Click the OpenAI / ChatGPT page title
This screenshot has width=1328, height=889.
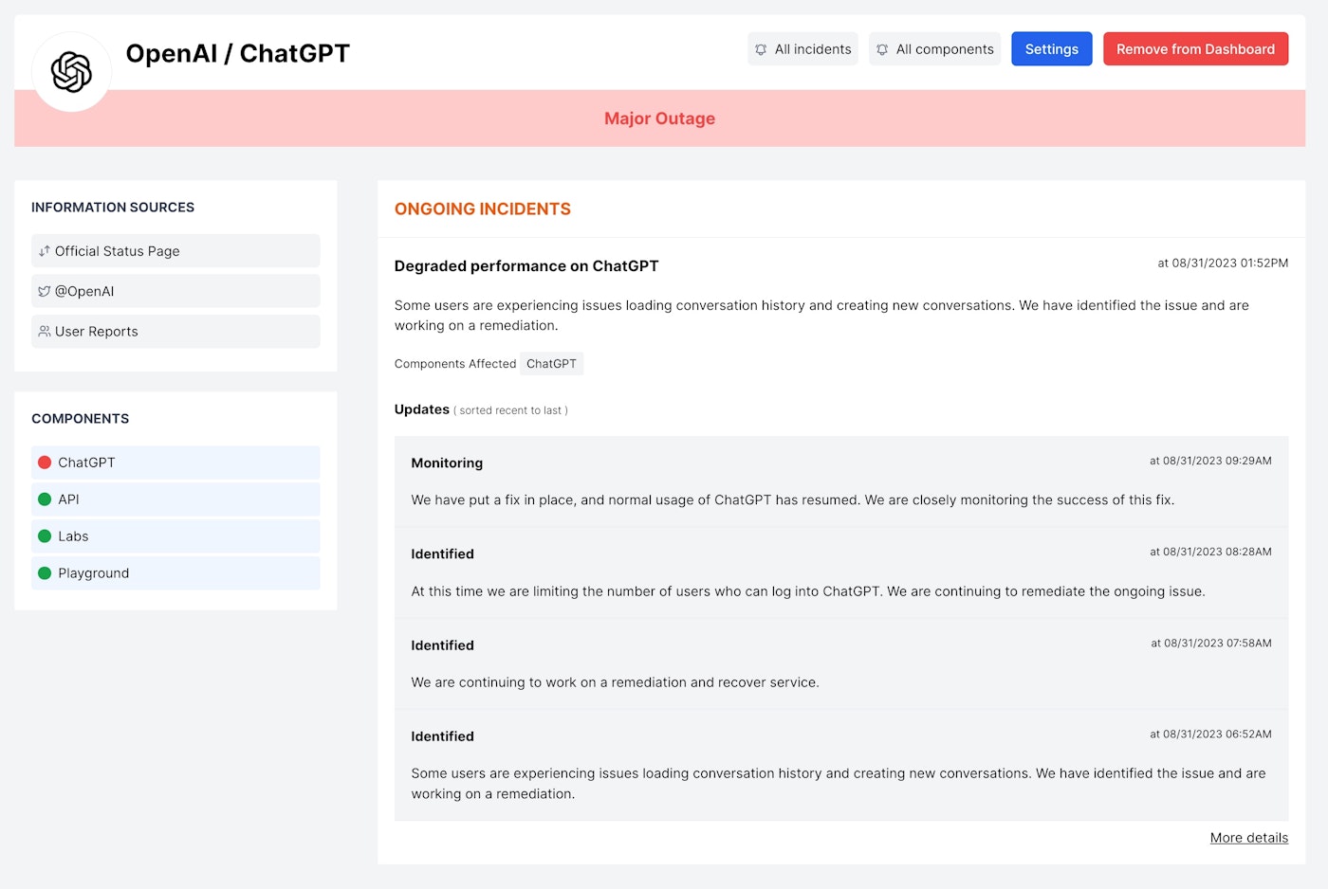(238, 53)
